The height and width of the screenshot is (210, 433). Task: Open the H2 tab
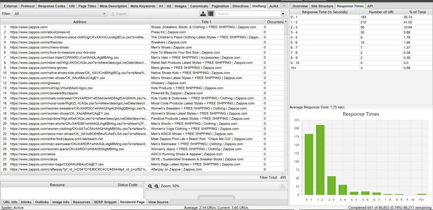coord(169,6)
